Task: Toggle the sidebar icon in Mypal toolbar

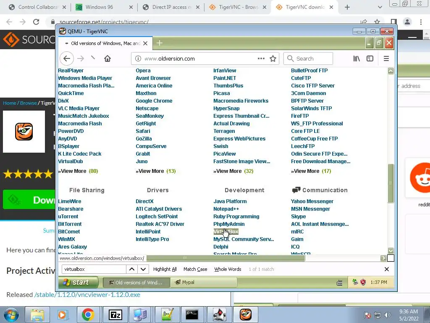Action: (x=370, y=58)
